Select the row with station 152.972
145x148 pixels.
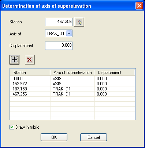(x=72, y=84)
